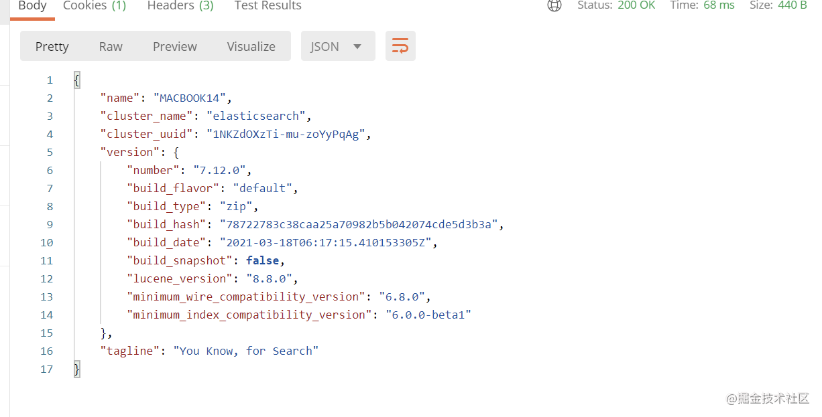The width and height of the screenshot is (822, 417).
Task: Click the build_type value "zip"
Action: click(236, 206)
